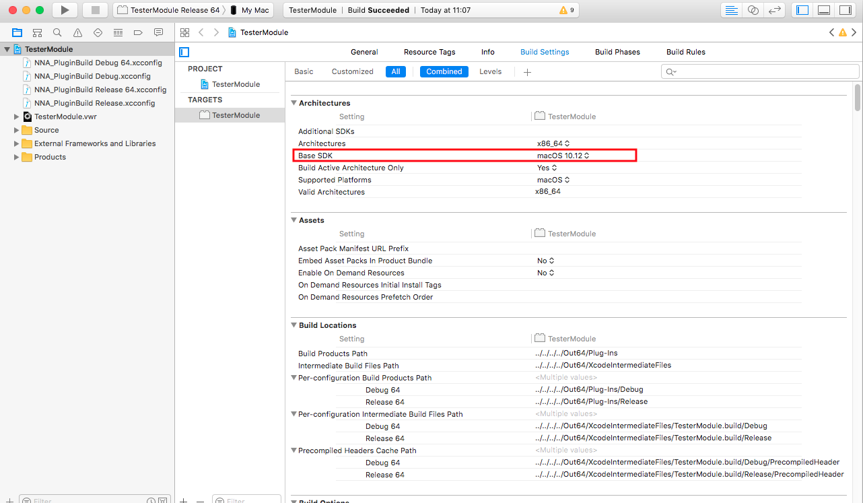This screenshot has height=503, width=863.
Task: Go forward in editor history
Action: [x=216, y=32]
